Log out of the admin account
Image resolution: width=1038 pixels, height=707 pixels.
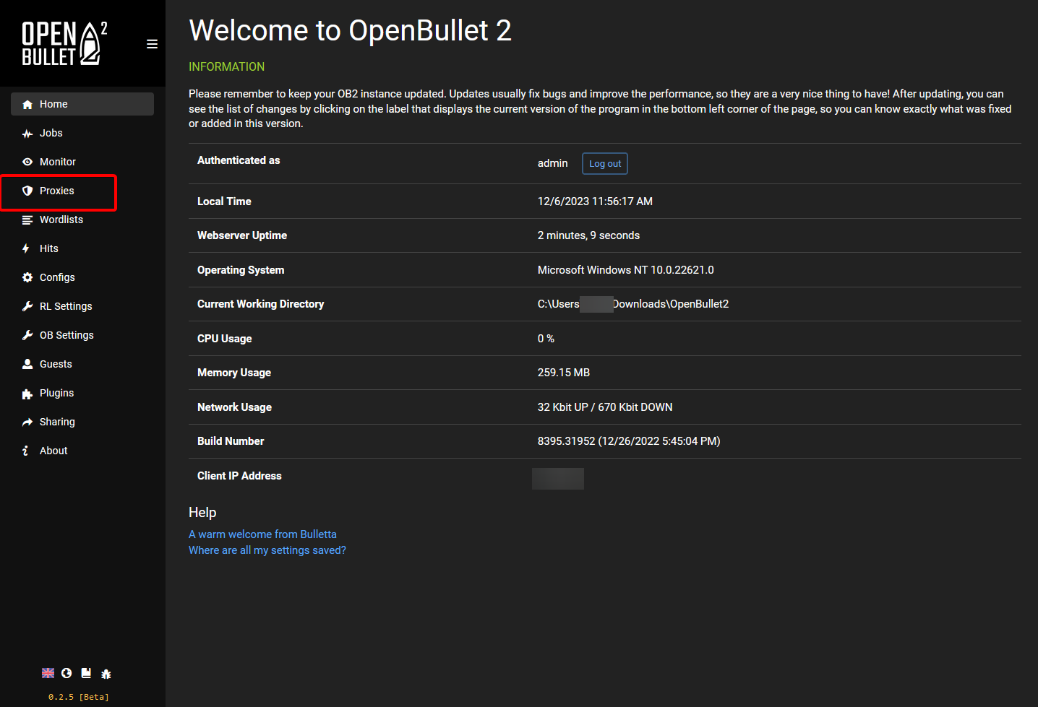tap(605, 164)
